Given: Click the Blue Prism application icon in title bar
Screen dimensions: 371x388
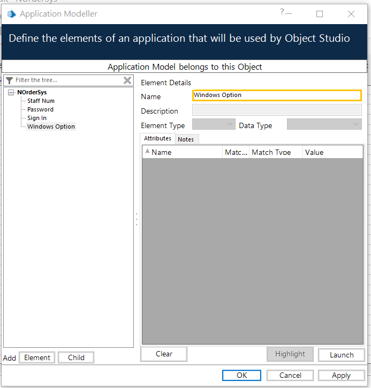Looking at the screenshot, I should point(11,14).
